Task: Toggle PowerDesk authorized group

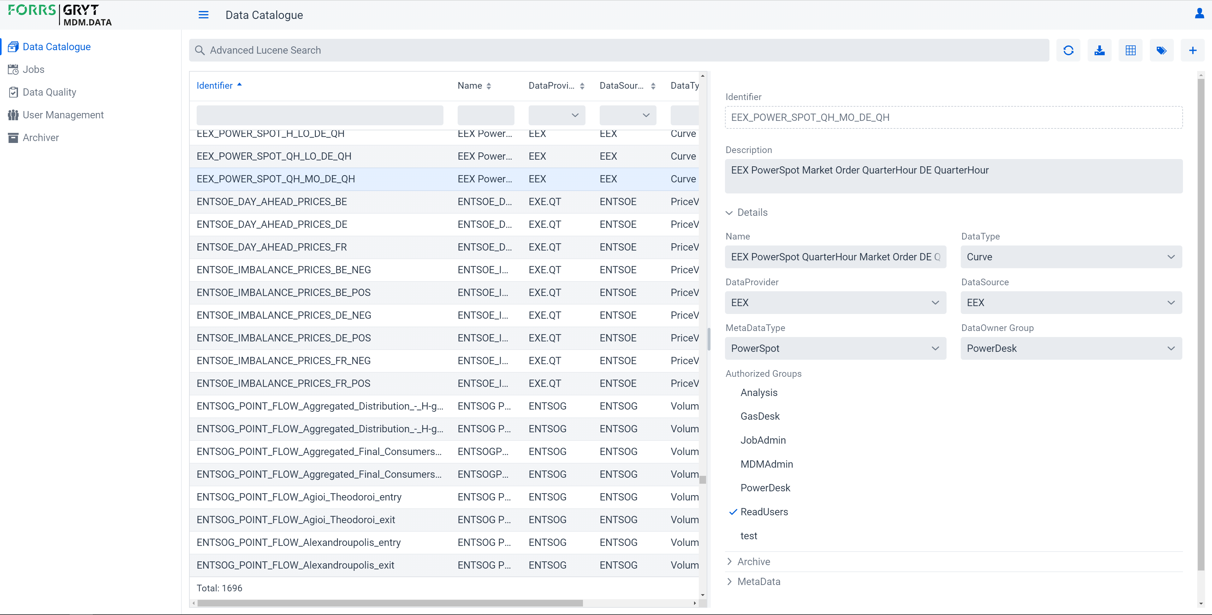Action: [765, 488]
